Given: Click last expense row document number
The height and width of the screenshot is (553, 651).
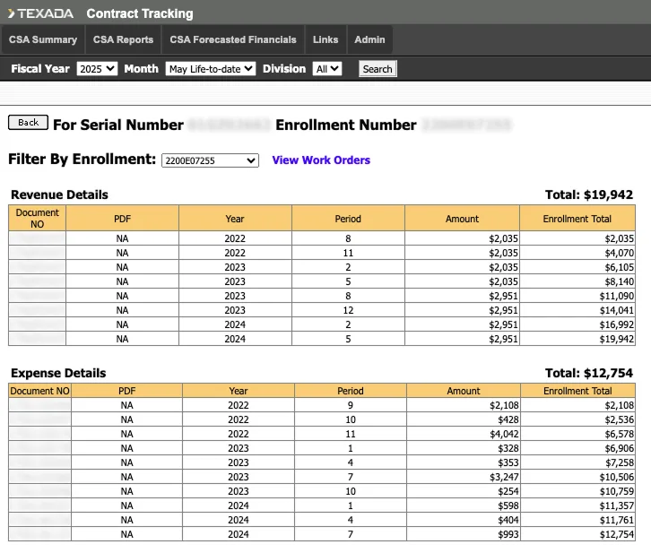Looking at the screenshot, I should (40, 534).
